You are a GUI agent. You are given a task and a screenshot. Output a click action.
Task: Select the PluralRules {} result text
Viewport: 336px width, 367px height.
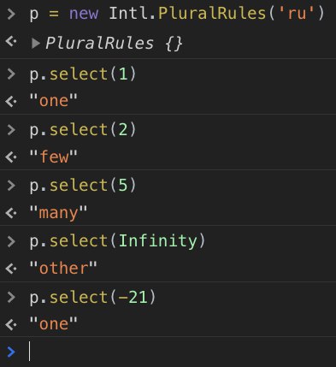114,44
